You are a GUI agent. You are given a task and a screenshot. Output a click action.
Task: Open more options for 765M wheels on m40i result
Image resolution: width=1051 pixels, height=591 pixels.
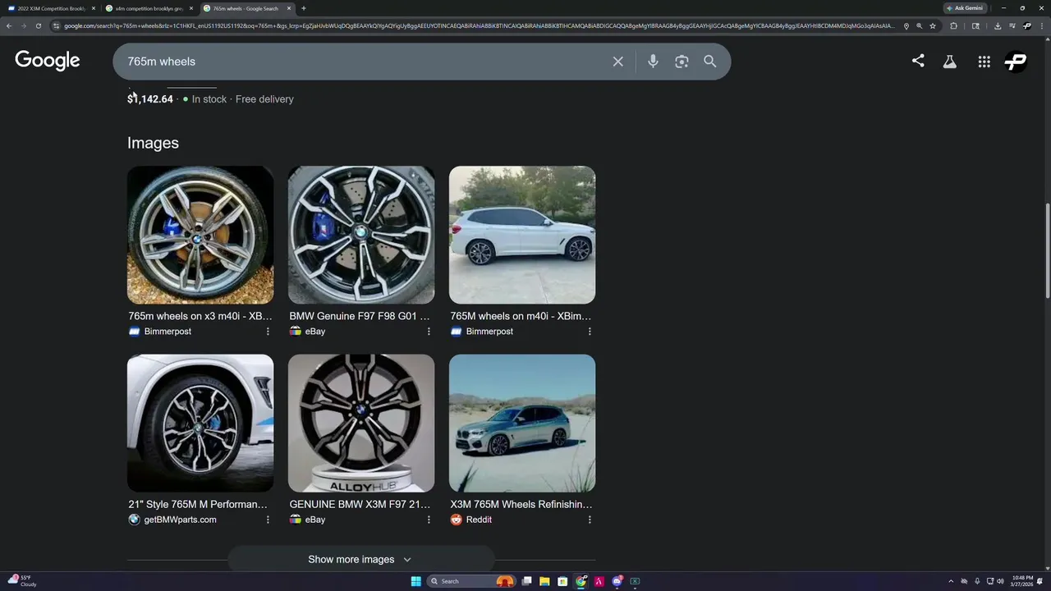[590, 332]
